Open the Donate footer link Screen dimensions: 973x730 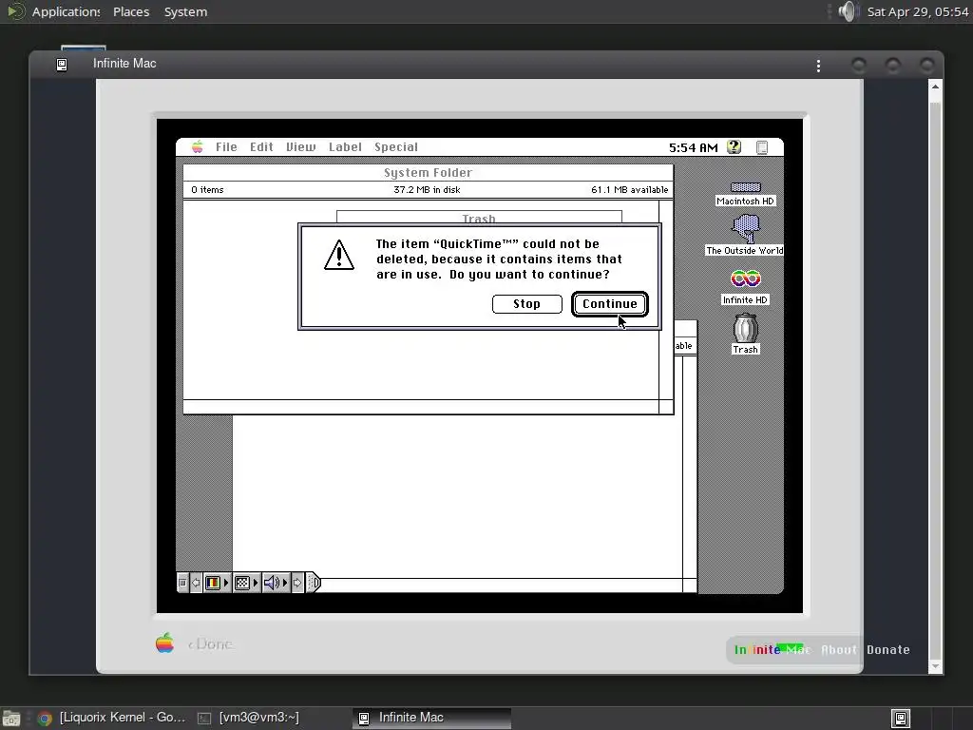click(888, 650)
